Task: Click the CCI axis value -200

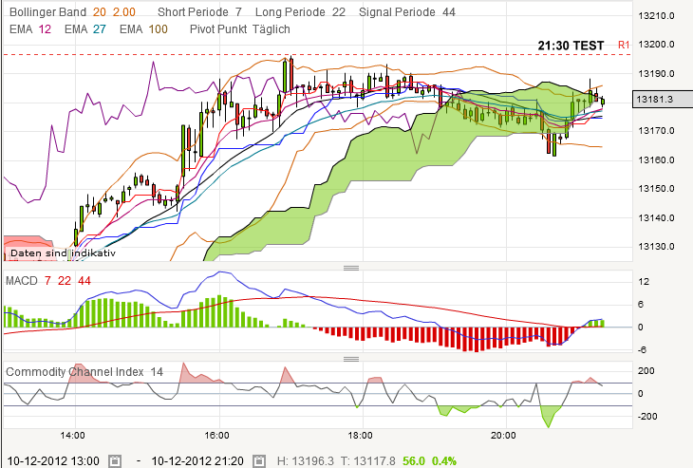Action: [x=647, y=417]
